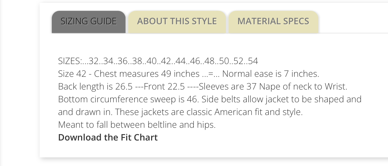Open the Download the Fit Chart link
The image size is (388, 166).
108,138
